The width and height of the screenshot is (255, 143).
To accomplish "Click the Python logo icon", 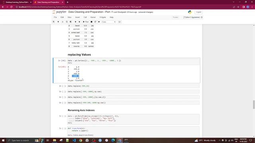I will [190, 12].
